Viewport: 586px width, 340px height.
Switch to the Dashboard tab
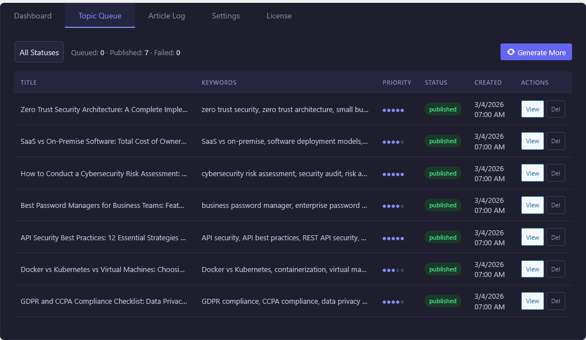click(32, 16)
